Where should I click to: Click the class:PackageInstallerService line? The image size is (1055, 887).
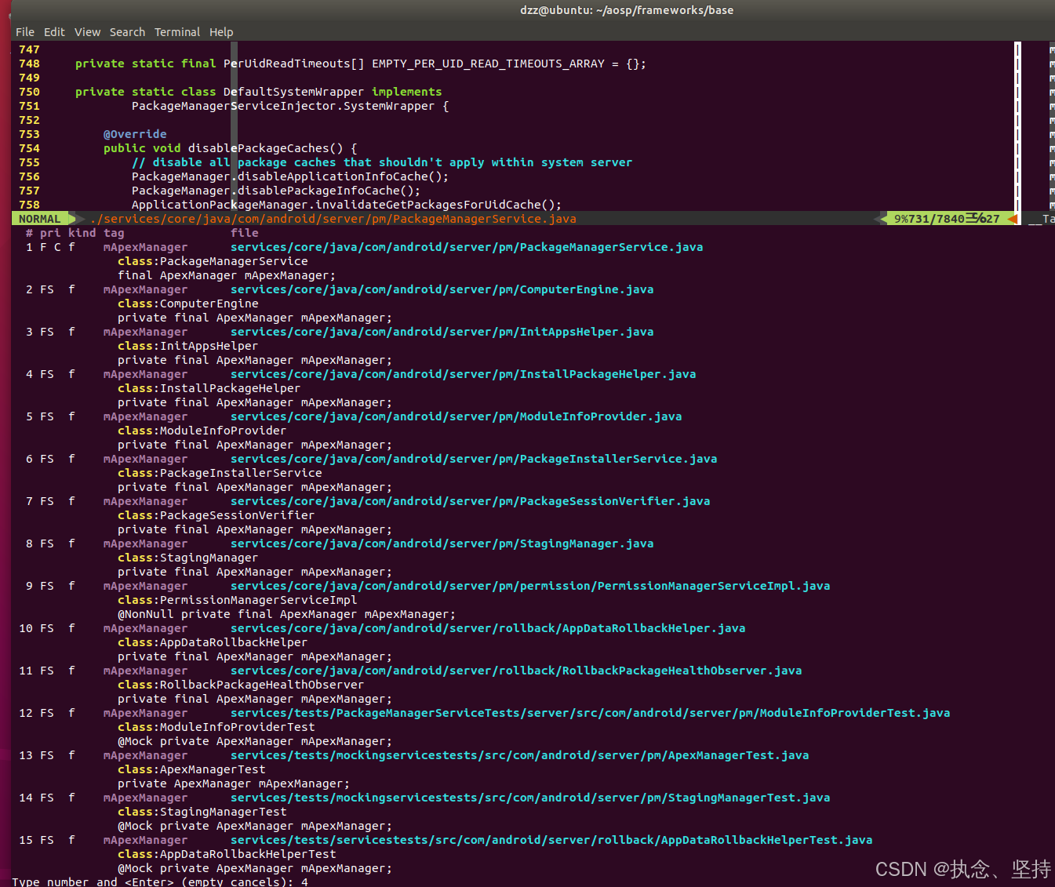coord(220,473)
